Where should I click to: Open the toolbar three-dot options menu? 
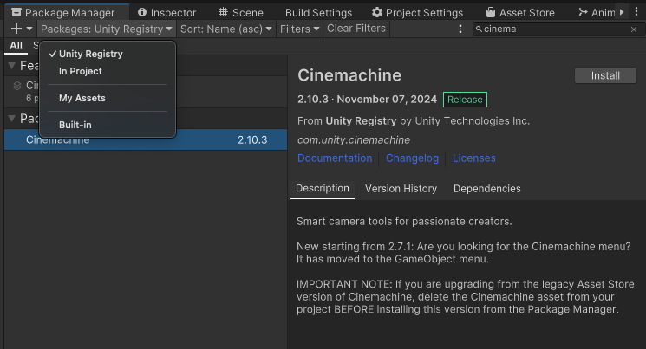[x=460, y=29]
